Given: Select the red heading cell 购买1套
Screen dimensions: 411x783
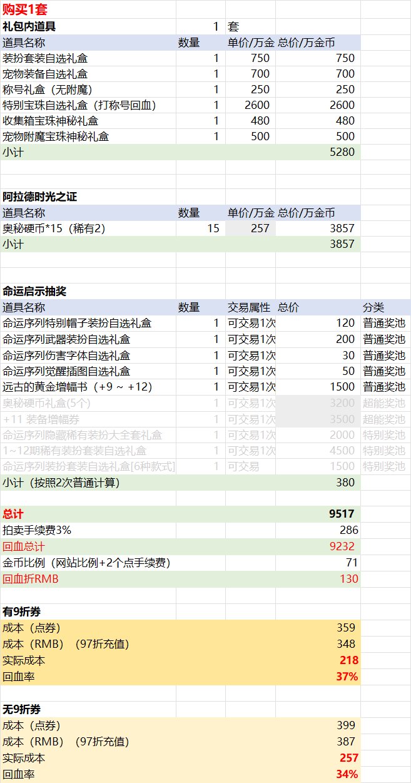Looking at the screenshot, I should (x=25, y=10).
